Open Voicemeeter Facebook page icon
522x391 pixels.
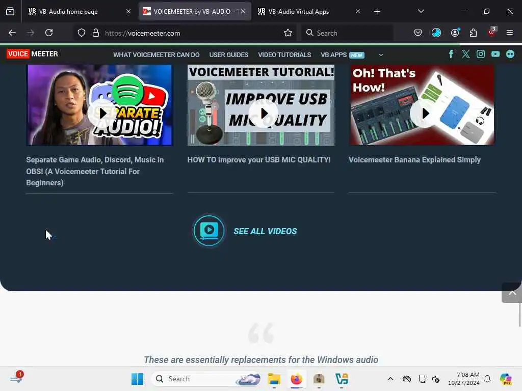click(451, 54)
